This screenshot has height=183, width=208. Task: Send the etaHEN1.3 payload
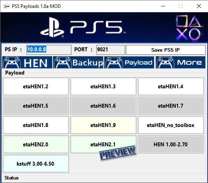[103, 86]
